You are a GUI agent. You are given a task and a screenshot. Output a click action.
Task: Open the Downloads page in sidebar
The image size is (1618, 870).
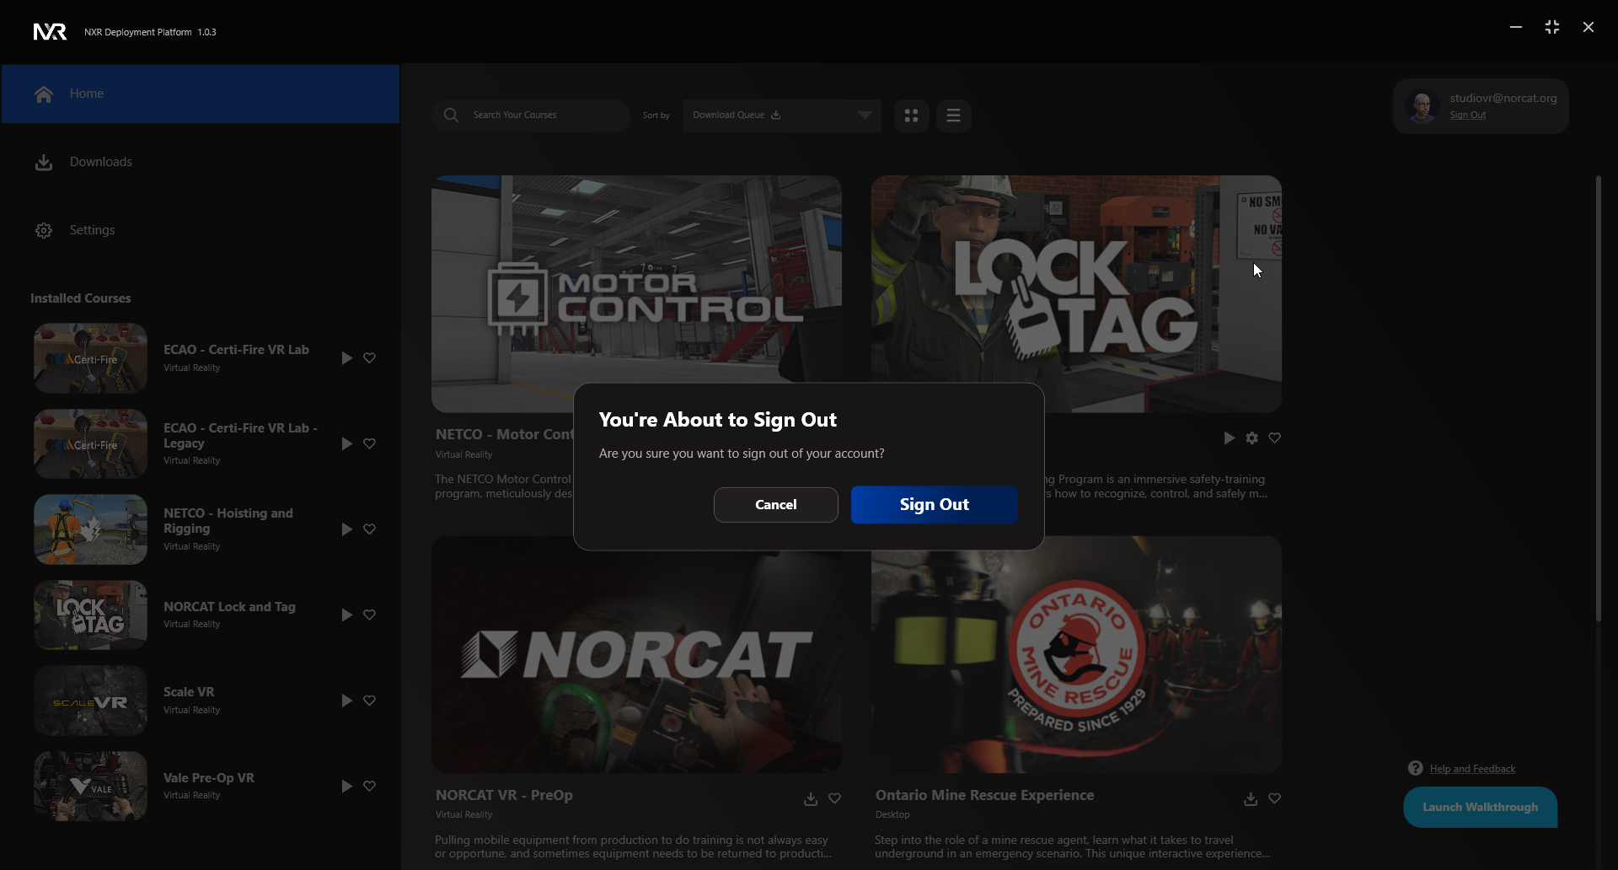[100, 162]
